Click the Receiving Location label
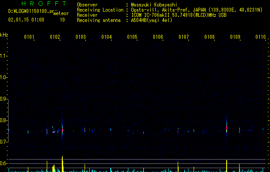The image size is (270, 172). [100, 10]
